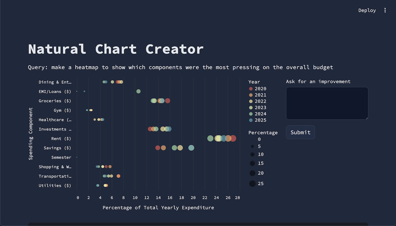Select the 2022 legend swatch

pos(251,101)
